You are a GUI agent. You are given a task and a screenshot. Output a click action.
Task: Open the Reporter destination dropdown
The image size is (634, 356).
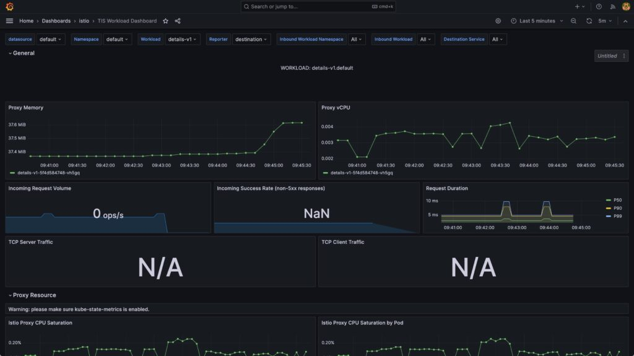(251, 39)
